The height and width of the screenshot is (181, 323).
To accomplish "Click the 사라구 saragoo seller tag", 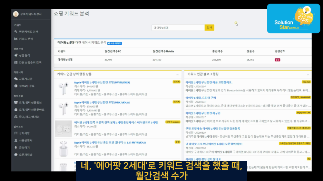I will pos(173,122).
